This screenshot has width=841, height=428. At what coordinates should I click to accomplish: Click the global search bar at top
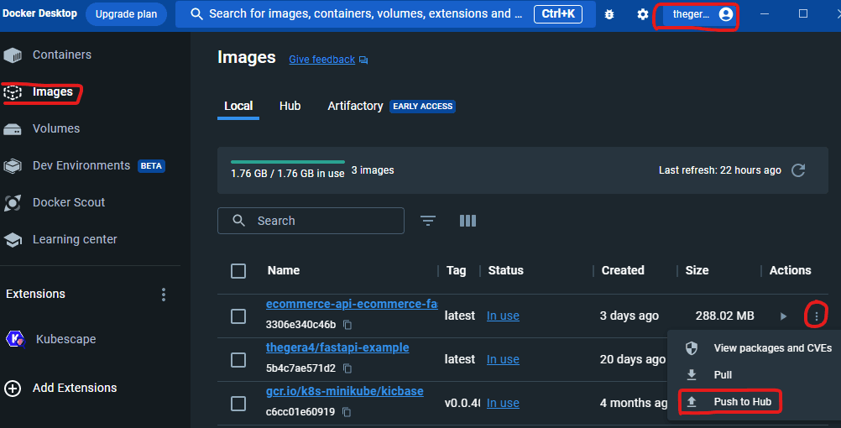tap(385, 14)
